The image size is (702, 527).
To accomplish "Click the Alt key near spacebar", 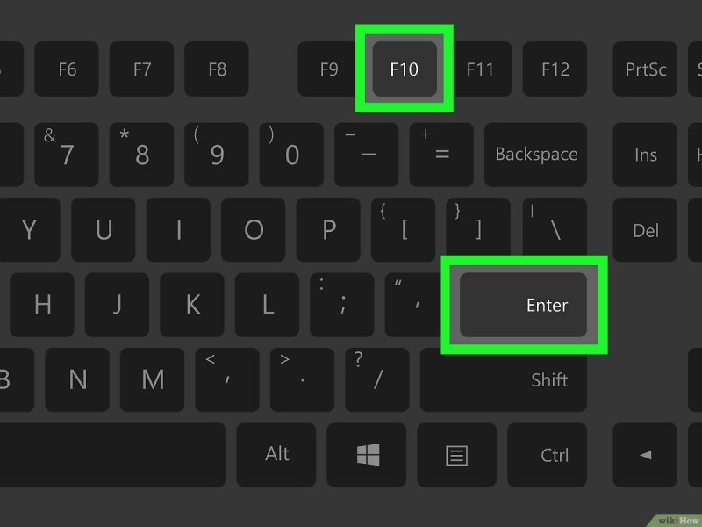I will pos(276,455).
